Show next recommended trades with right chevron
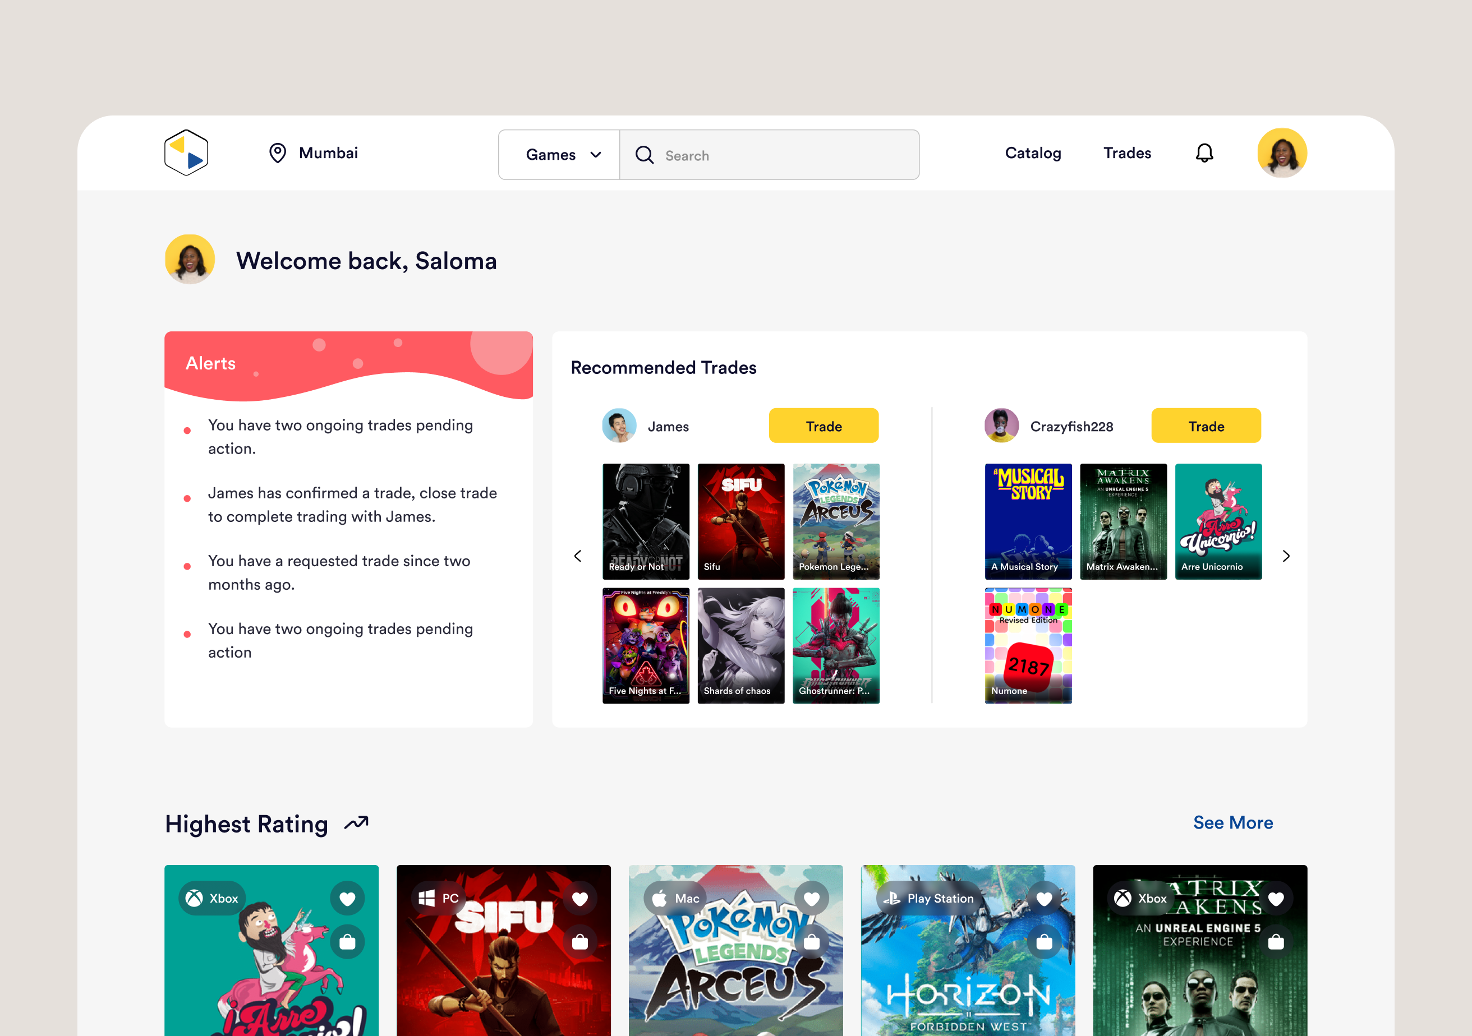Viewport: 1472px width, 1036px height. click(1285, 556)
